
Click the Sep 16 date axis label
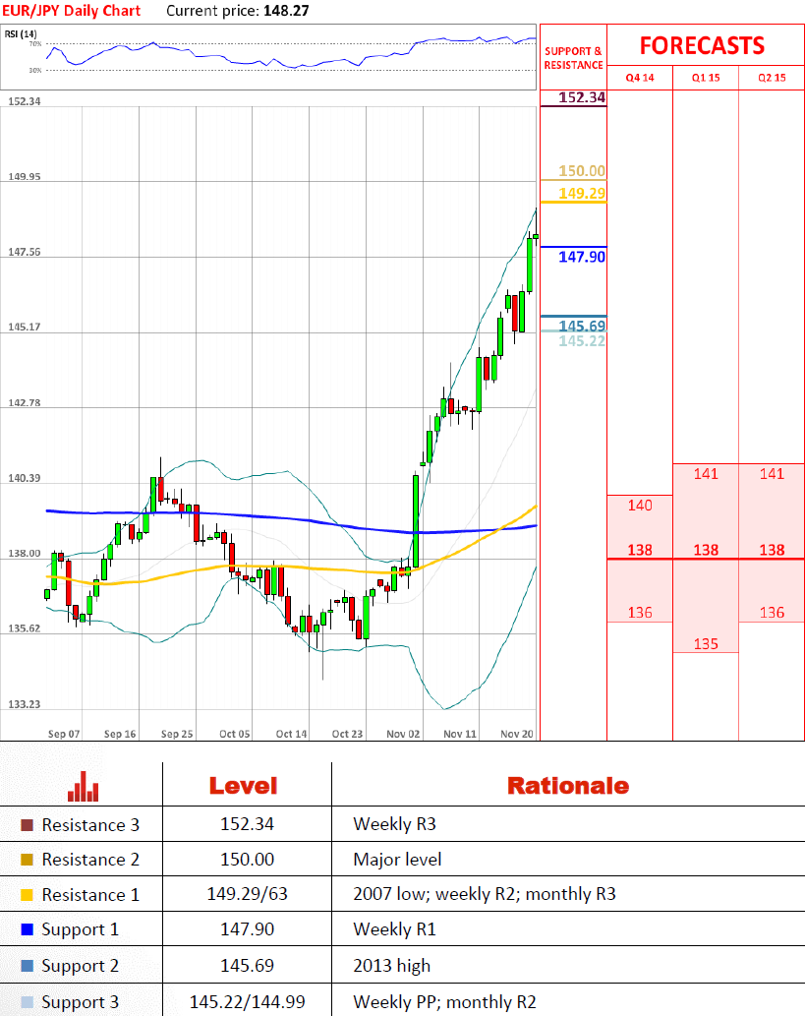[120, 734]
